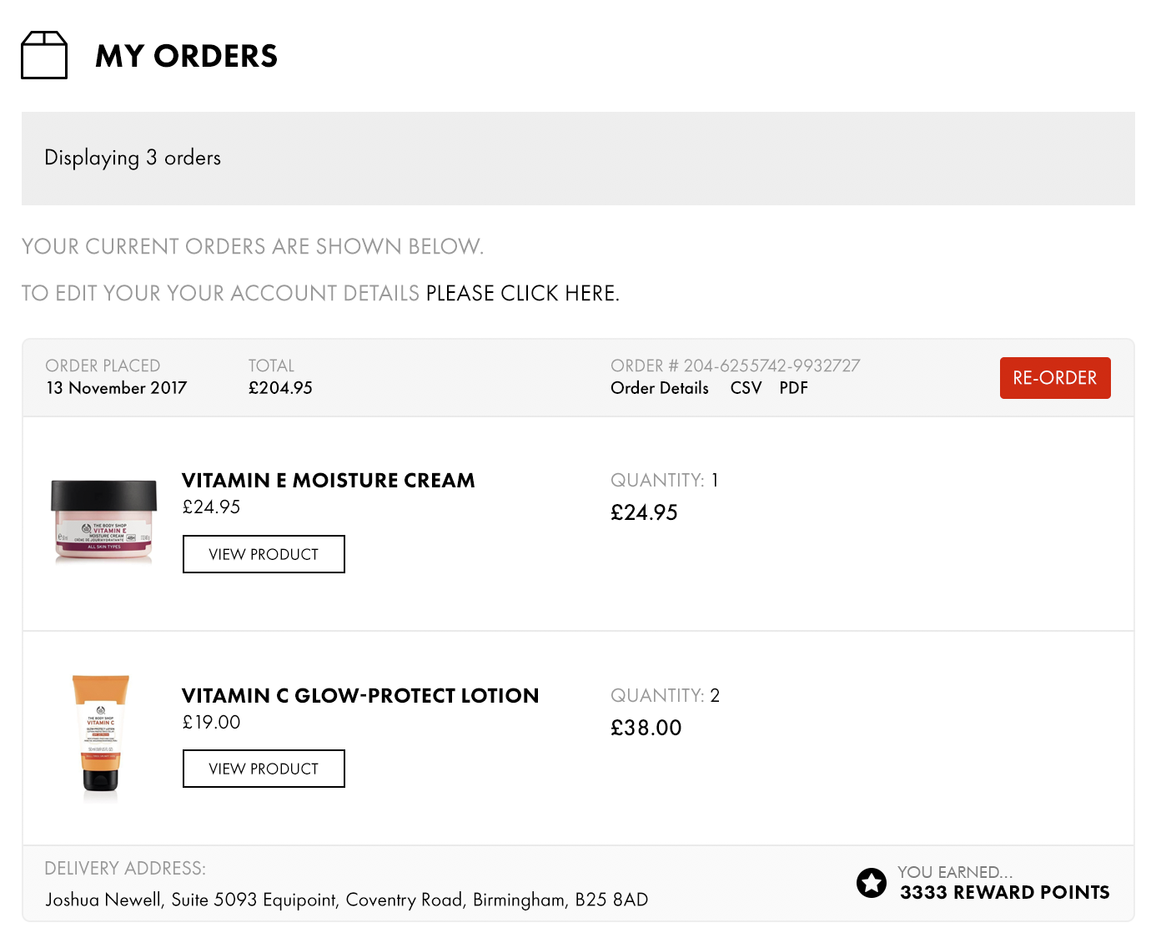
Task: Download the order as PDF
Action: point(793,388)
